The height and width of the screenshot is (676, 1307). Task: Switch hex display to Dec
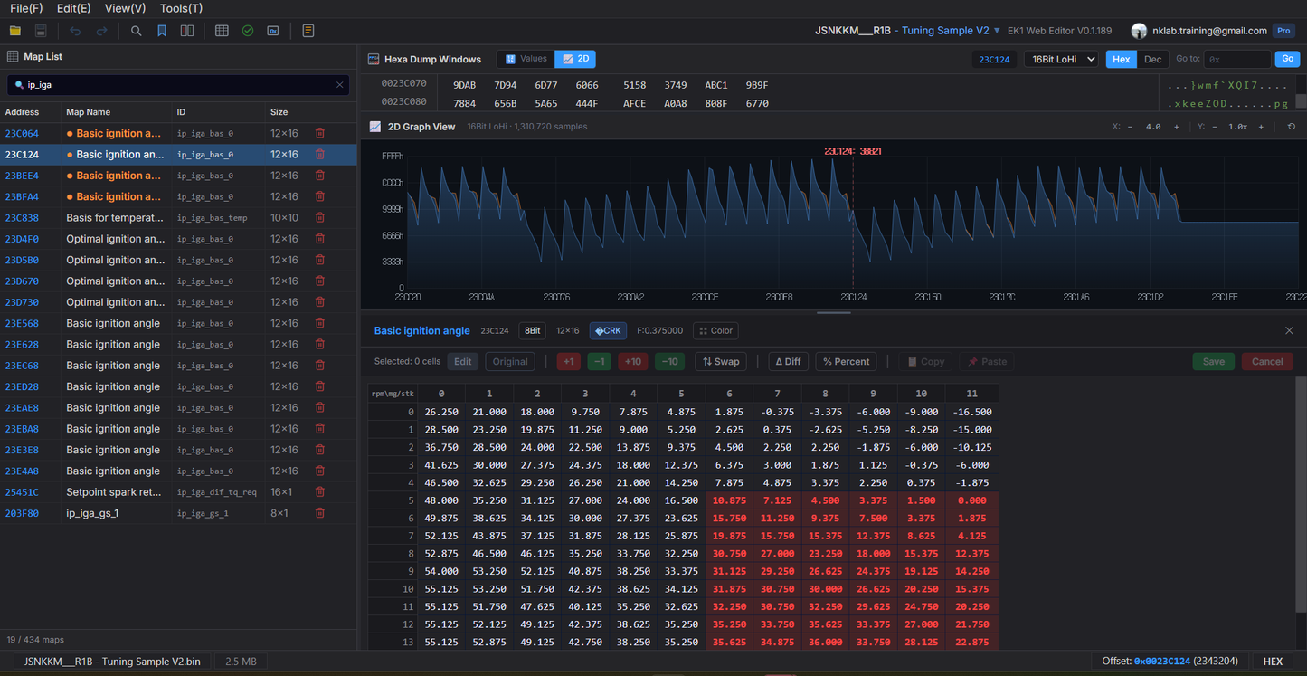coord(1152,59)
